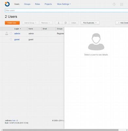
Task: Open the Add to Group dropdown
Action: [x=30, y=23]
